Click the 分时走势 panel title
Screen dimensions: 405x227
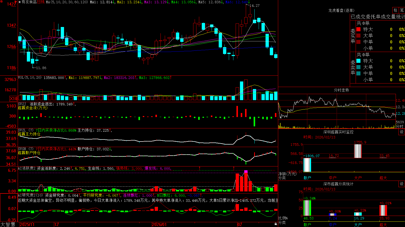pyautogui.click(x=341, y=90)
